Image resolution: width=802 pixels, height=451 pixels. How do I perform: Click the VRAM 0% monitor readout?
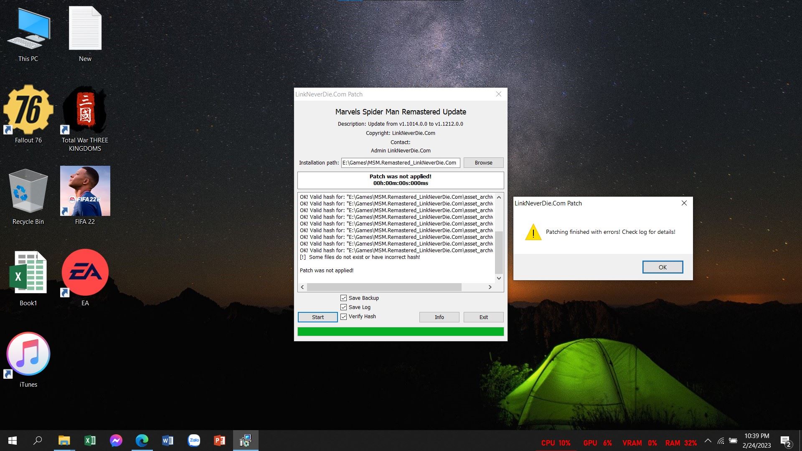pos(640,443)
